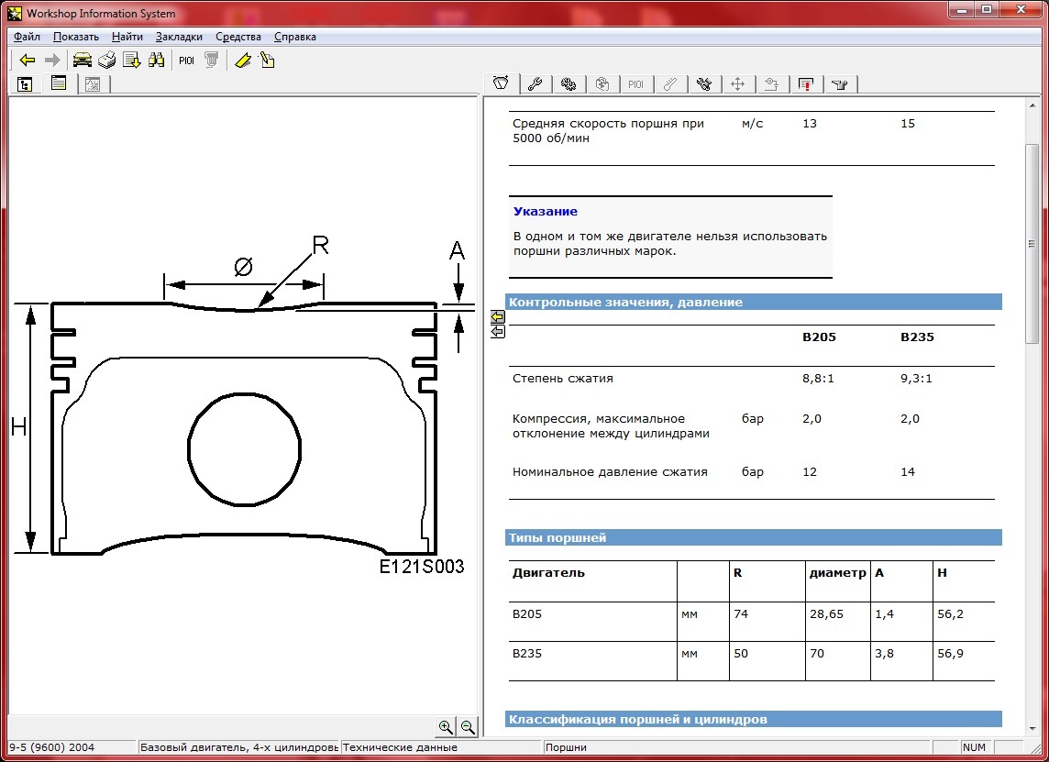1049x762 pixels.
Task: Open the gears tab in right panel
Action: coord(569,84)
